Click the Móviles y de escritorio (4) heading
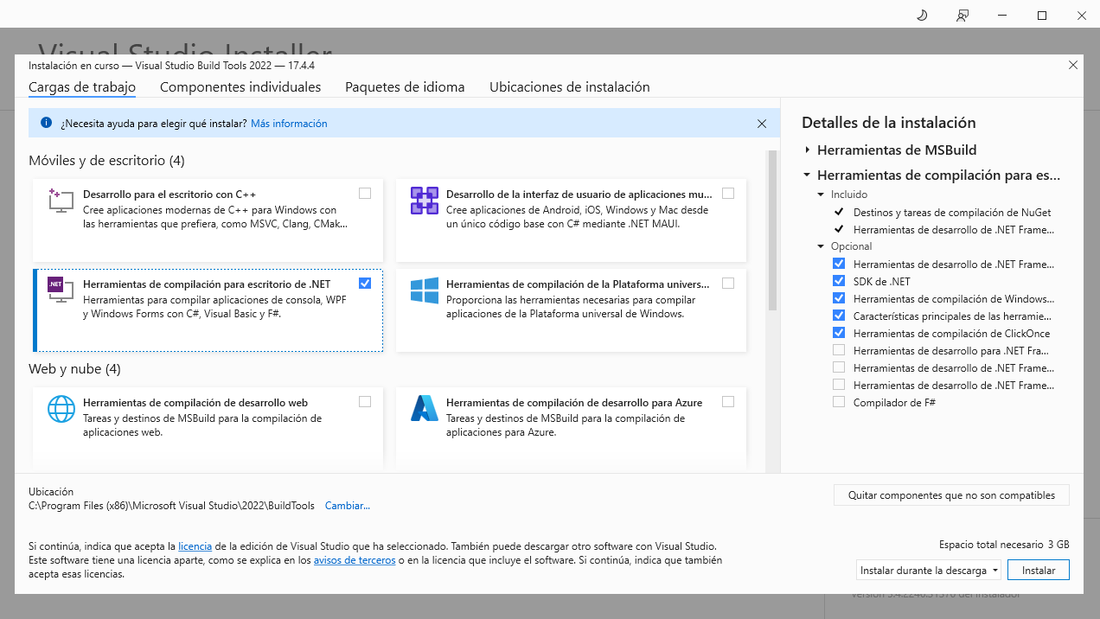The width and height of the screenshot is (1100, 619). click(106, 161)
